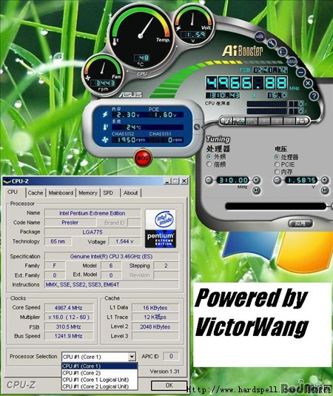
Task: Click the black slider bar below tuning controls
Action: tap(276, 206)
